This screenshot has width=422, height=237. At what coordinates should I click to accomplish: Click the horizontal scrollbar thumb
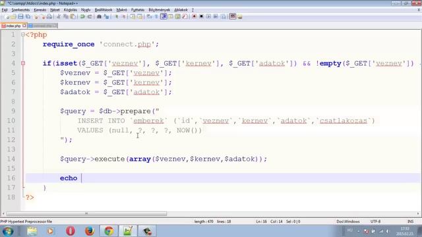(x=86, y=214)
